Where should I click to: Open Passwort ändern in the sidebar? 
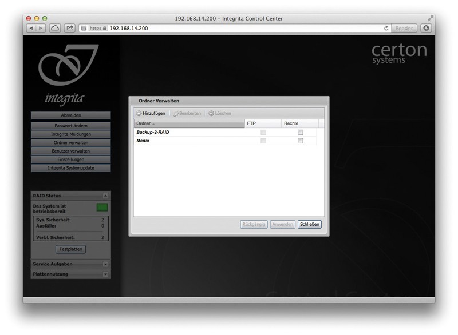click(70, 126)
